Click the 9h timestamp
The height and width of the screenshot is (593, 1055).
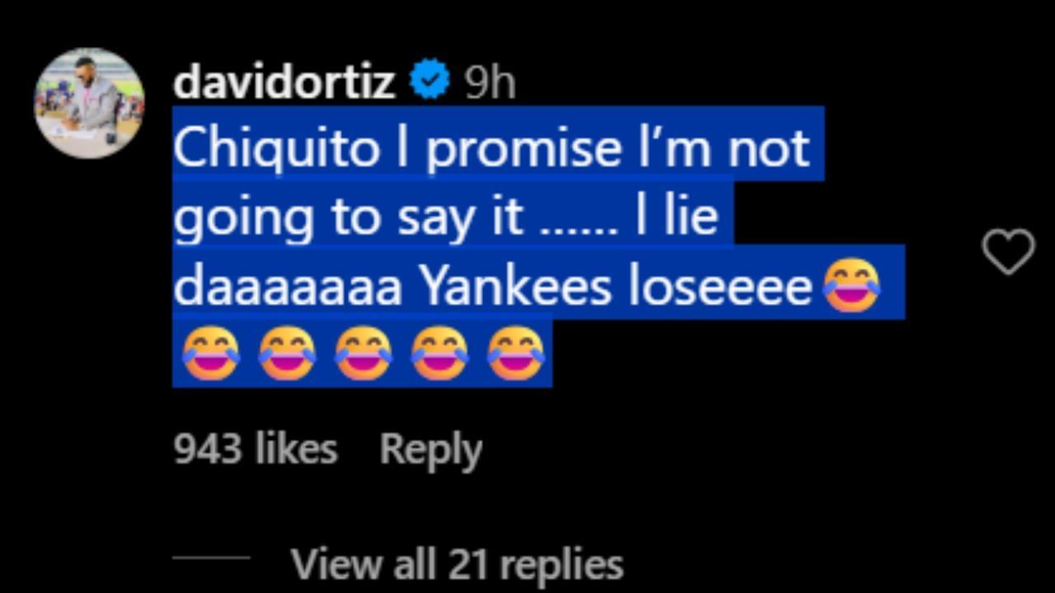(x=490, y=82)
